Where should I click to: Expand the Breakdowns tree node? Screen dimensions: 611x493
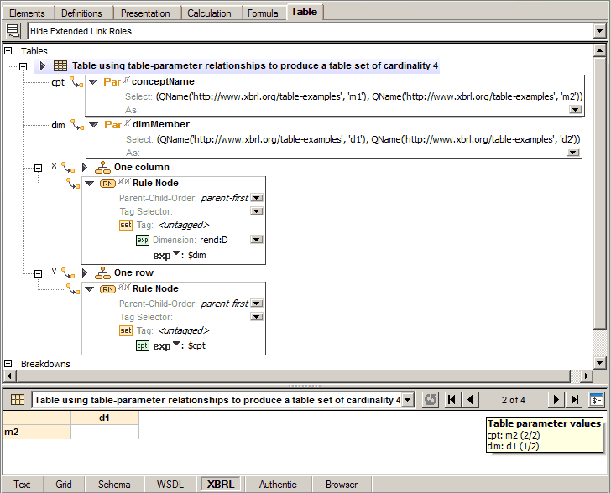(8, 364)
